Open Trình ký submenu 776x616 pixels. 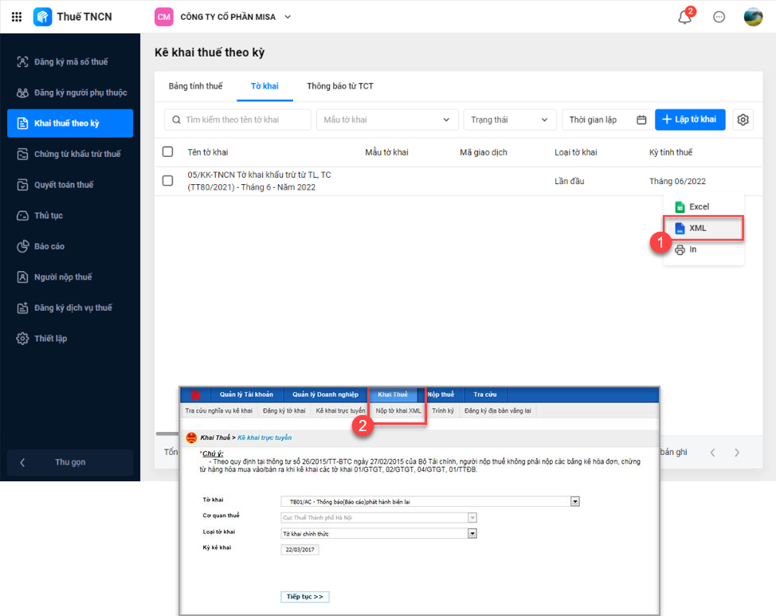click(x=443, y=410)
